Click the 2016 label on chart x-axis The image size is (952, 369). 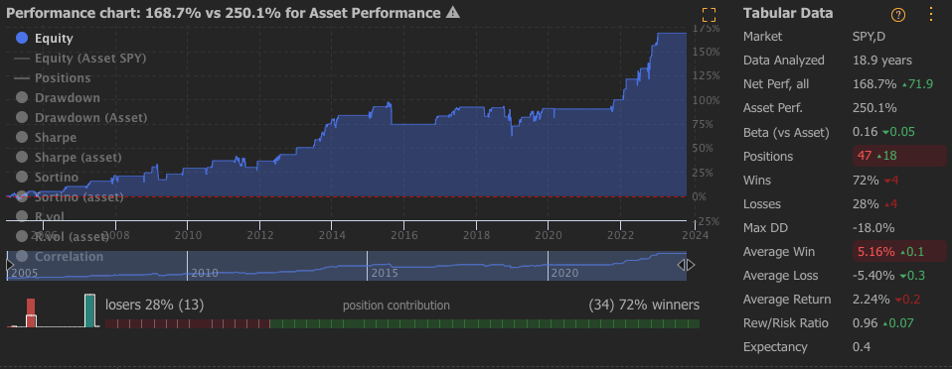tap(403, 234)
